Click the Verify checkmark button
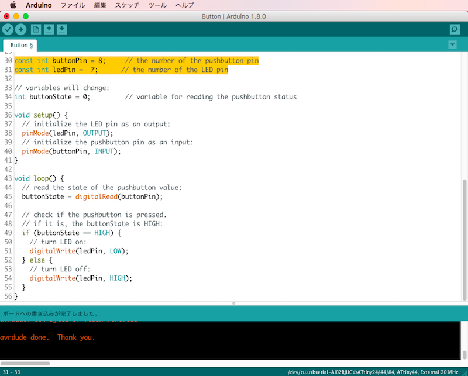The width and height of the screenshot is (468, 376). point(8,29)
